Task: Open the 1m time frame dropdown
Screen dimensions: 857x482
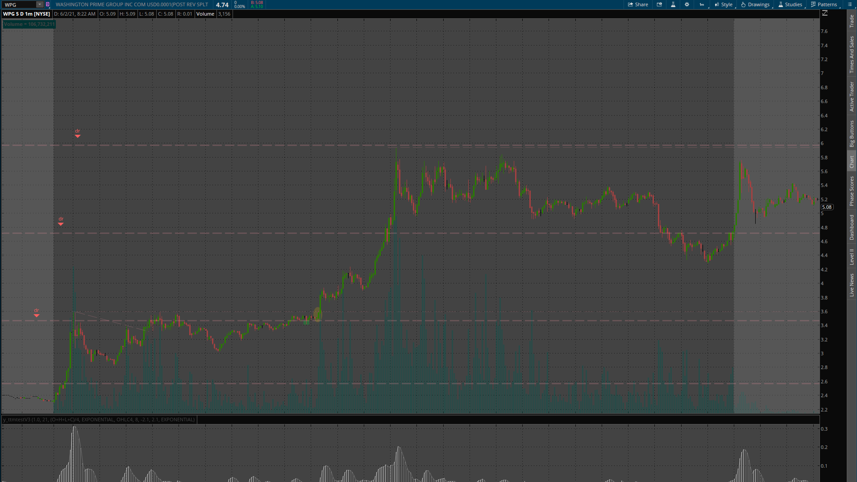Action: (703, 4)
